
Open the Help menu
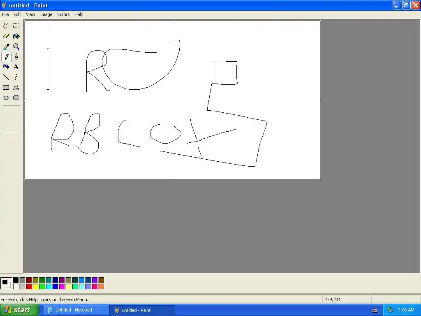[79, 14]
